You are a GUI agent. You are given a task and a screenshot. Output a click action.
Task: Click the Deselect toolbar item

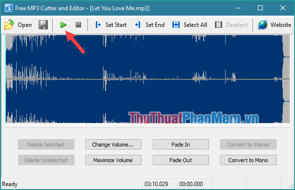pos(232,25)
